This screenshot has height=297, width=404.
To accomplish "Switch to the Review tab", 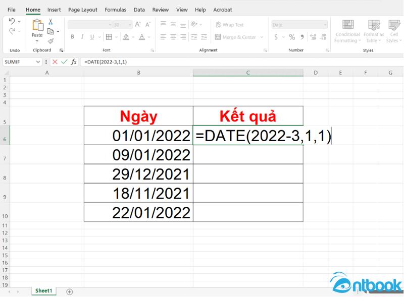I will (160, 10).
